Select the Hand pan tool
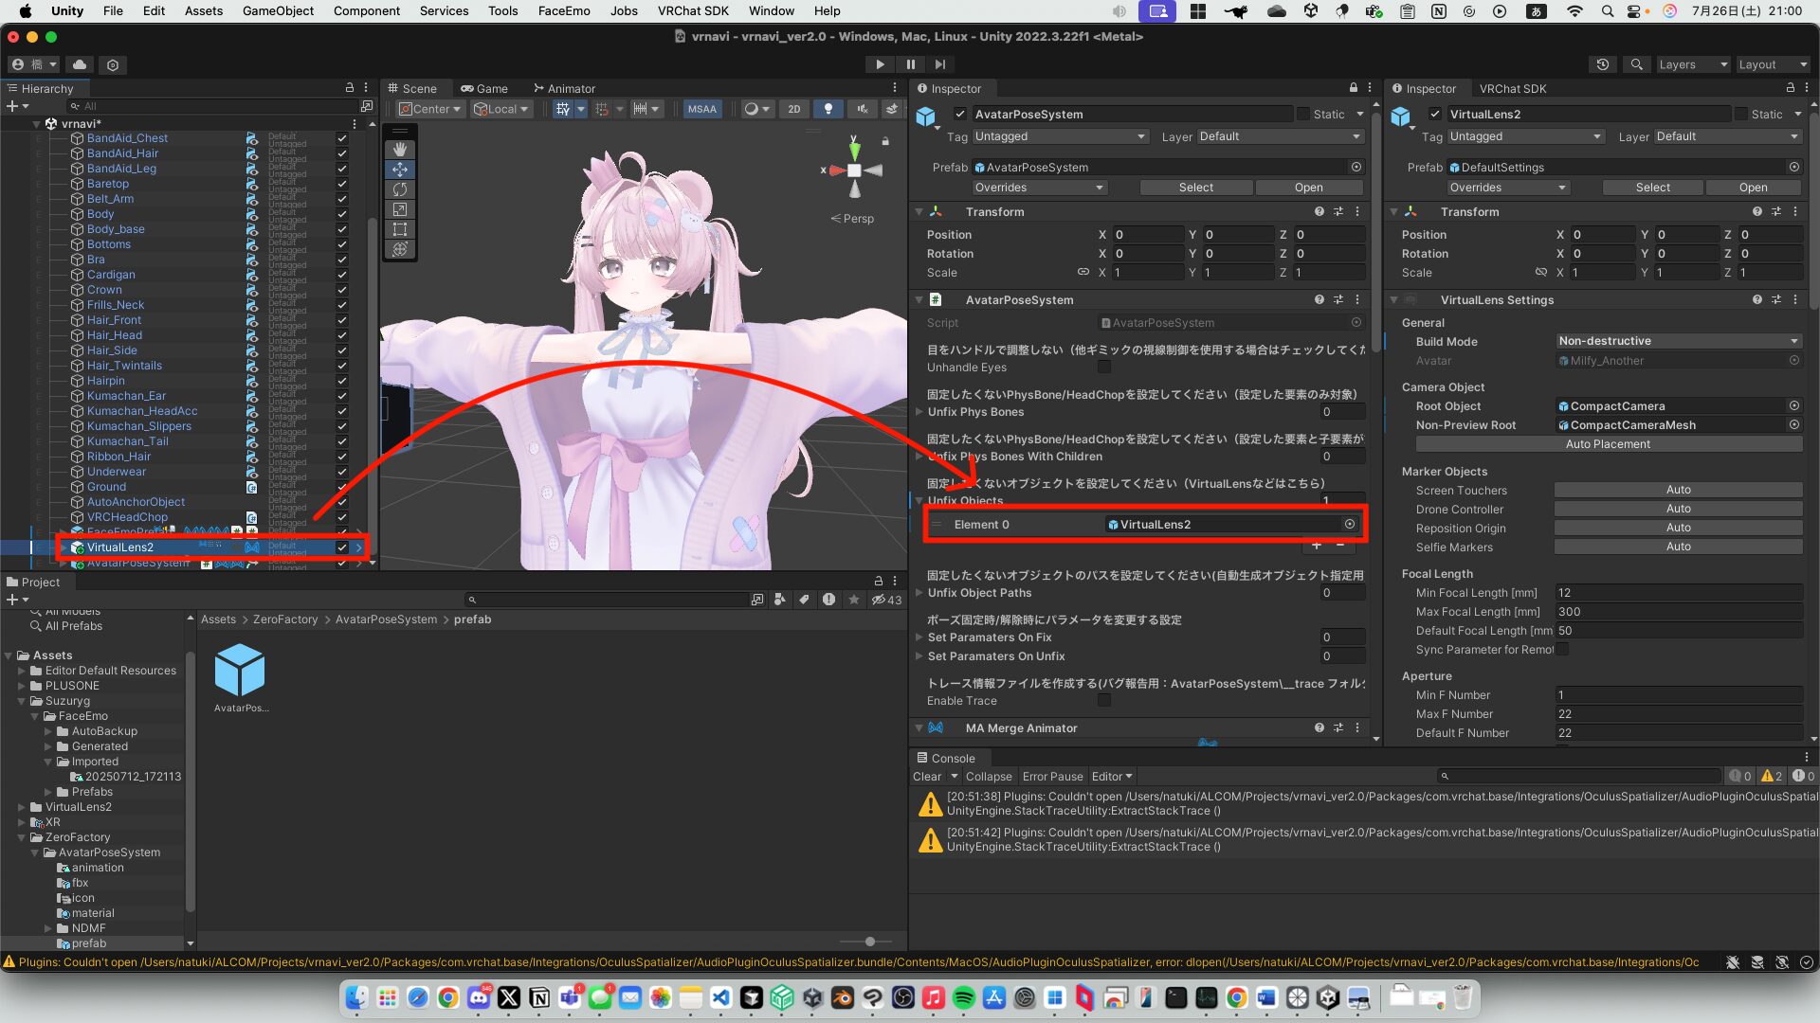The height and width of the screenshot is (1023, 1820). (x=399, y=149)
